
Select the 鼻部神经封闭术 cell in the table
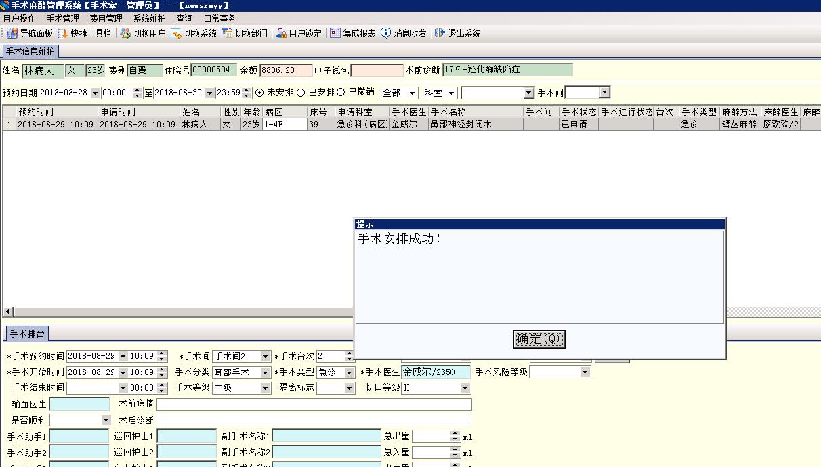(476, 125)
